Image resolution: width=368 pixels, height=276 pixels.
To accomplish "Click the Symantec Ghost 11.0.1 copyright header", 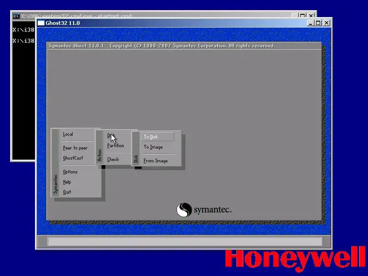I will coord(162,46).
